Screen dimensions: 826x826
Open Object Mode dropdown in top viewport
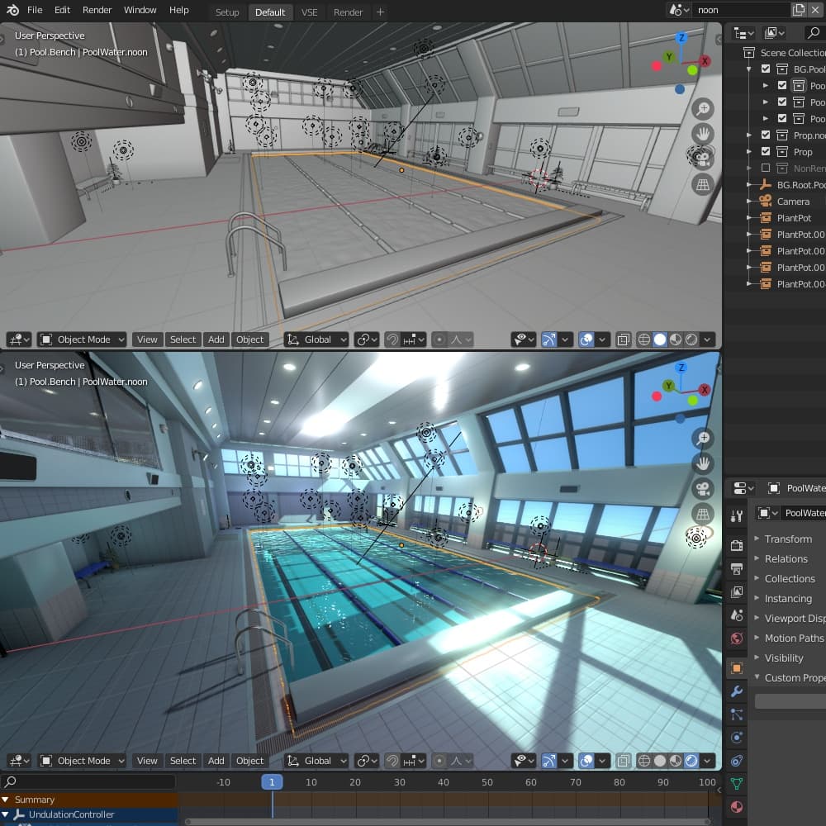pos(83,339)
